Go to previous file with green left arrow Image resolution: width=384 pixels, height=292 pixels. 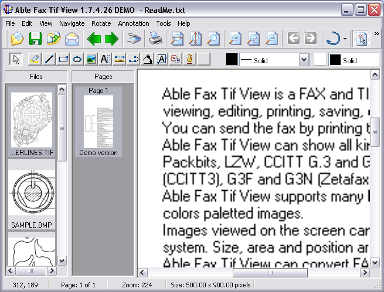point(94,39)
